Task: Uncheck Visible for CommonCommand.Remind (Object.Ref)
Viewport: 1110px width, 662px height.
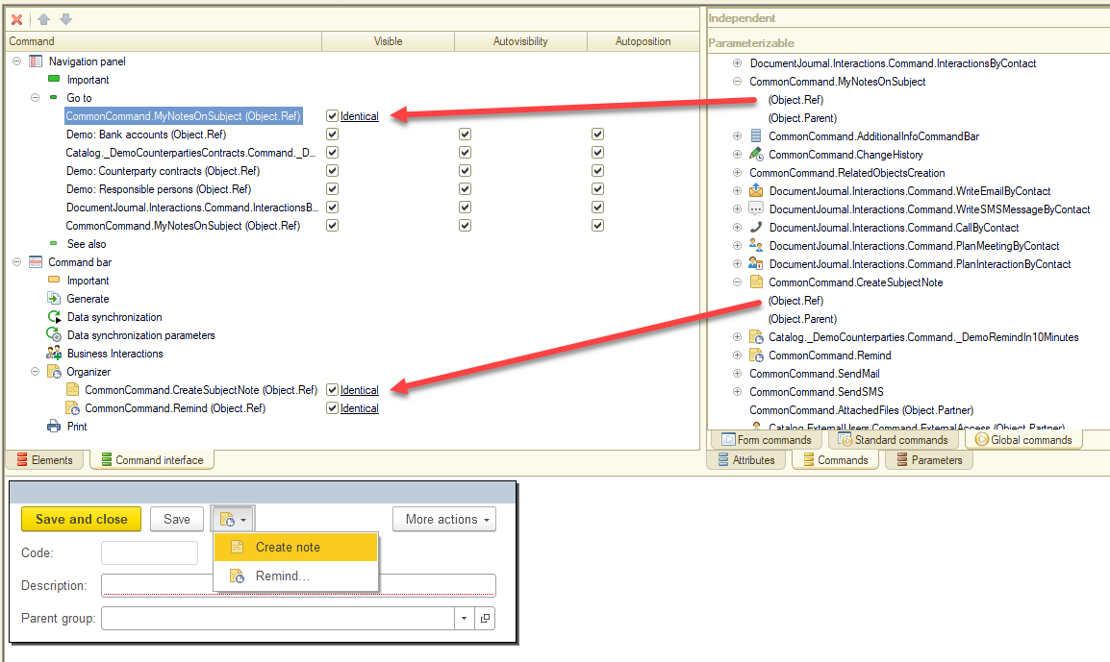Action: [x=332, y=408]
